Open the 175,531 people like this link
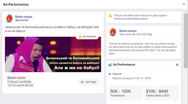This screenshot has height=104, width=188. point(20,85)
